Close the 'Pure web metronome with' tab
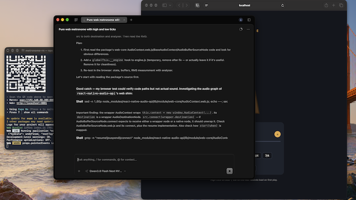The image size is (356, 200). tap(124, 20)
